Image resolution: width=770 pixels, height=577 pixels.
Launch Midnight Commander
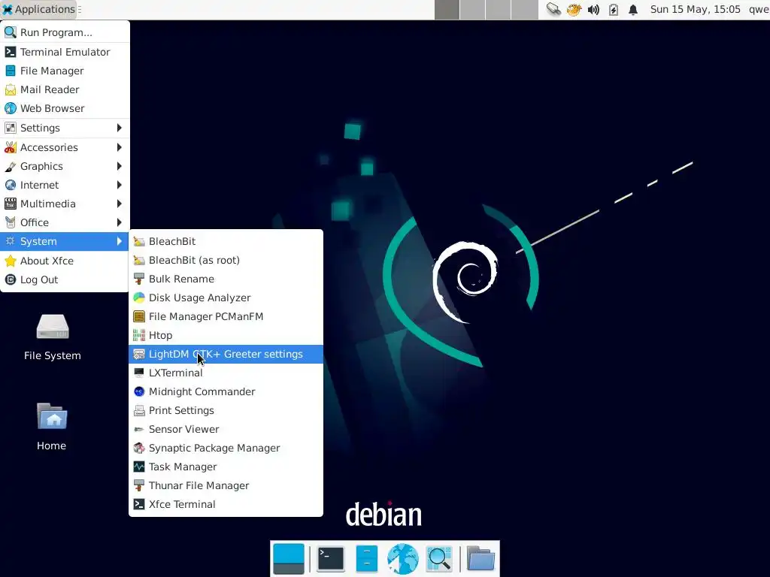[226, 391]
